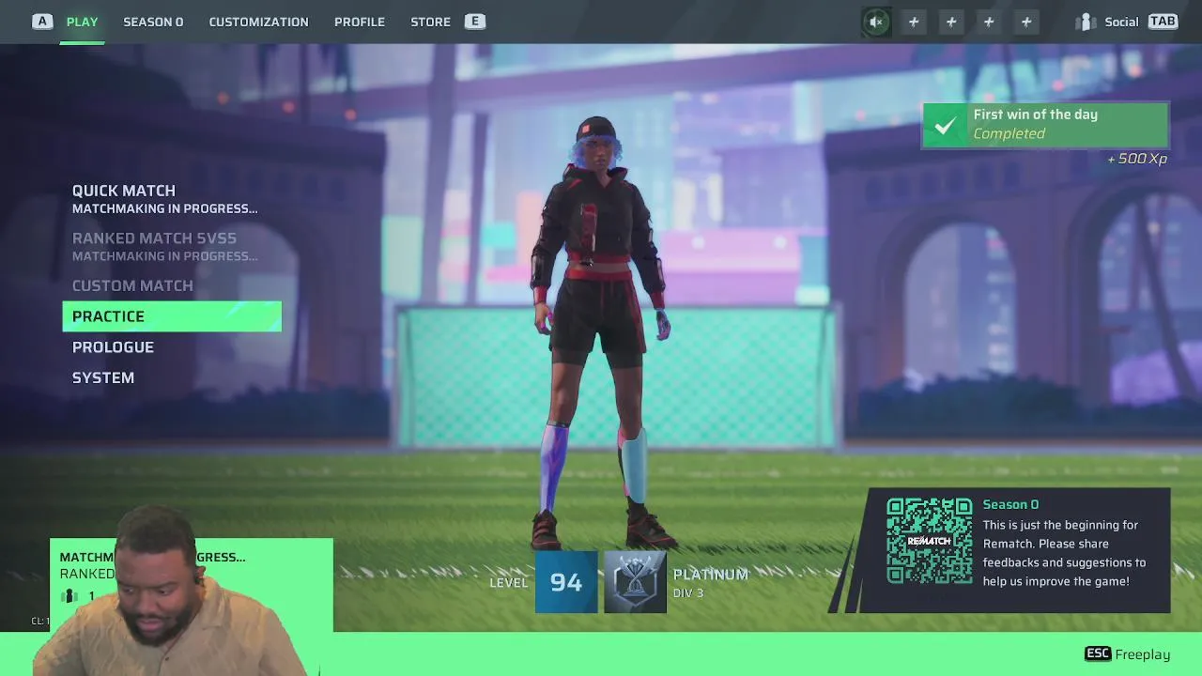The height and width of the screenshot is (676, 1202).
Task: Open the Store tab
Action: [x=430, y=22]
